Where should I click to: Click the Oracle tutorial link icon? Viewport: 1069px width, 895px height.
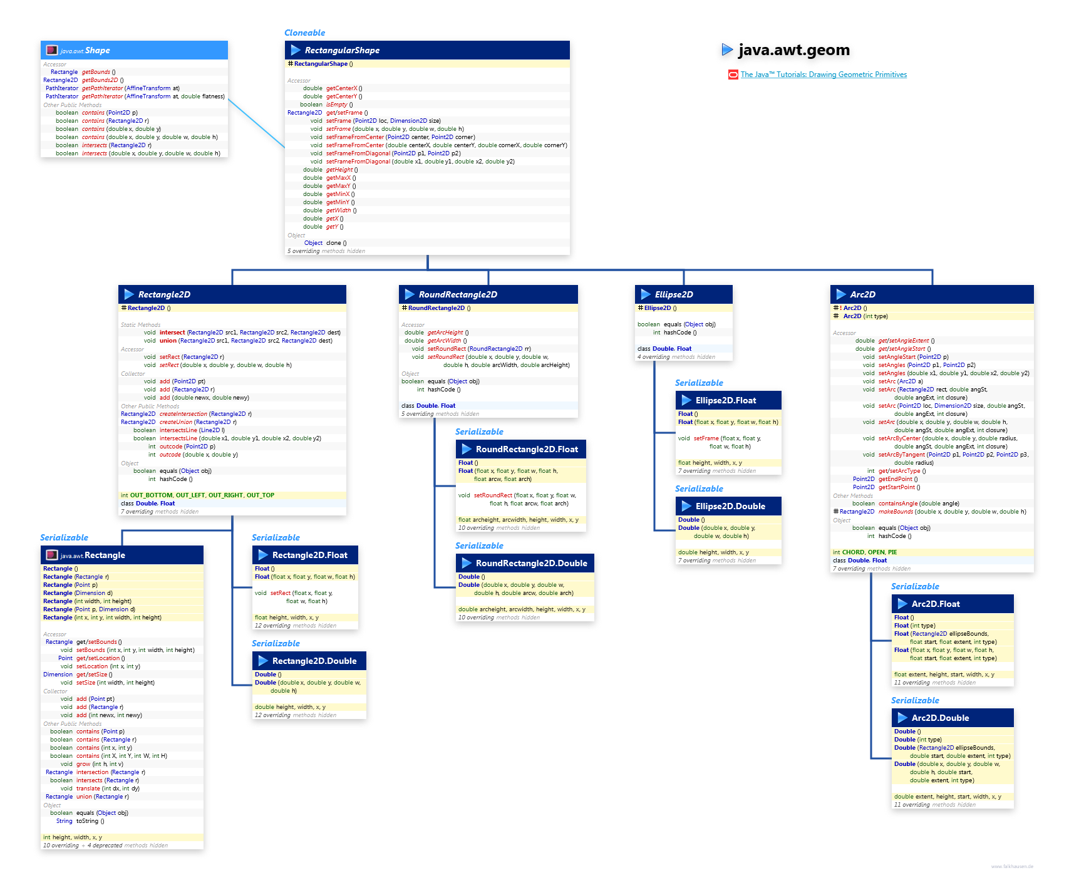coord(733,75)
